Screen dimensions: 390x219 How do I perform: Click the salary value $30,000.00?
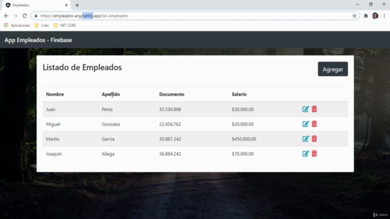click(x=243, y=109)
